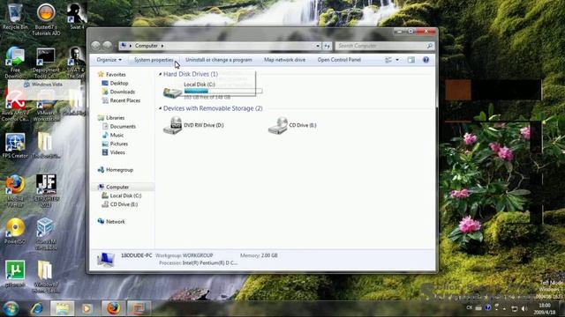This screenshot has width=565, height=317.
Task: Select the DVD RW Drive (D:)
Action: click(x=193, y=125)
